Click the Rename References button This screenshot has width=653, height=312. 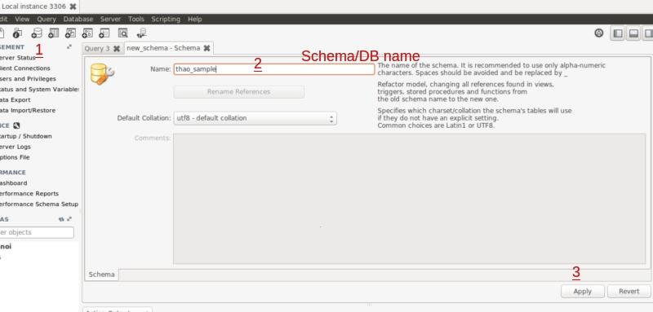coord(238,92)
